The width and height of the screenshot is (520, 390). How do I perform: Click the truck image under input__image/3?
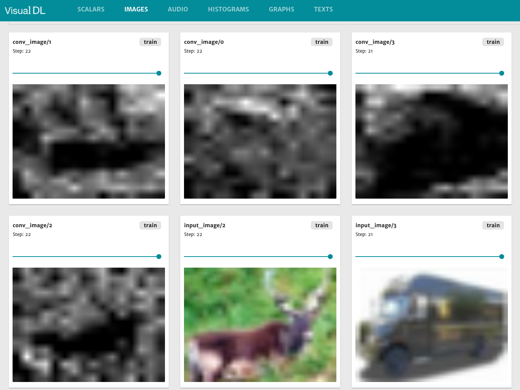click(x=431, y=325)
